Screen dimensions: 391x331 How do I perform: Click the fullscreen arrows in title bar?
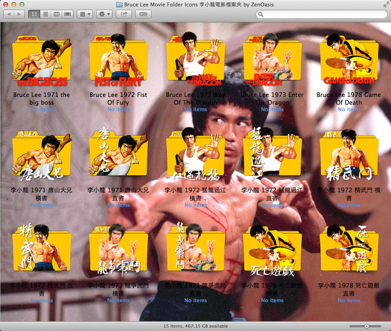[386, 4]
